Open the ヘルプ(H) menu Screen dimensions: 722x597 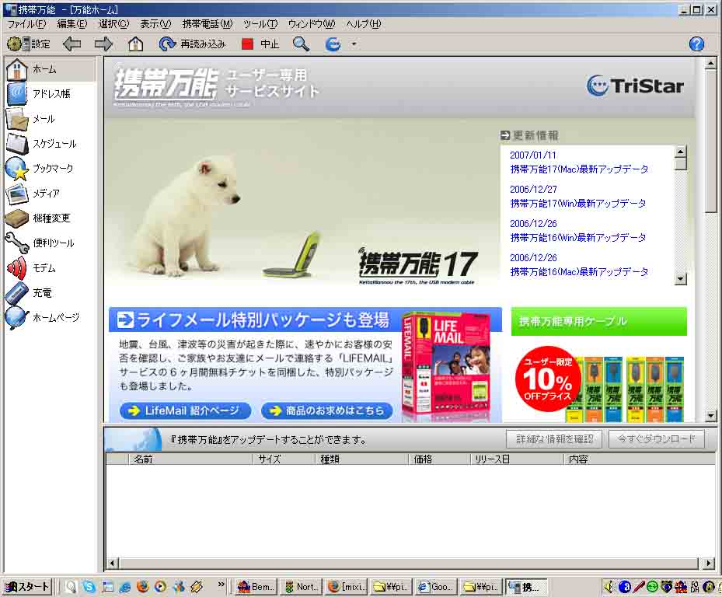[364, 24]
